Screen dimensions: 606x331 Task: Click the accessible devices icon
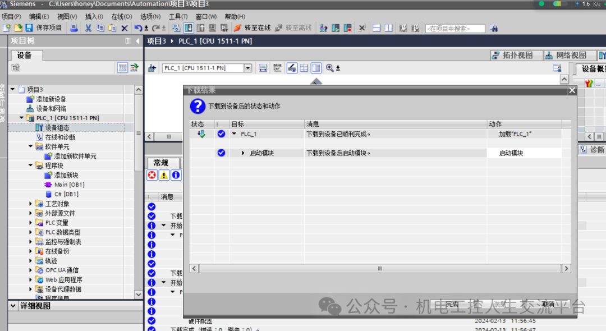coord(324,28)
